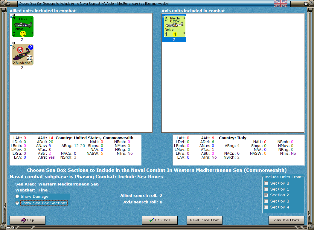Open the Help button
Image resolution: width=314 pixels, height=230 pixels.
(28, 220)
